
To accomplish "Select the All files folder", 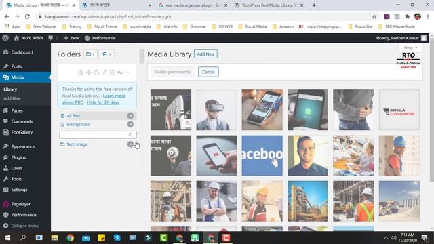I will pyautogui.click(x=97, y=116).
